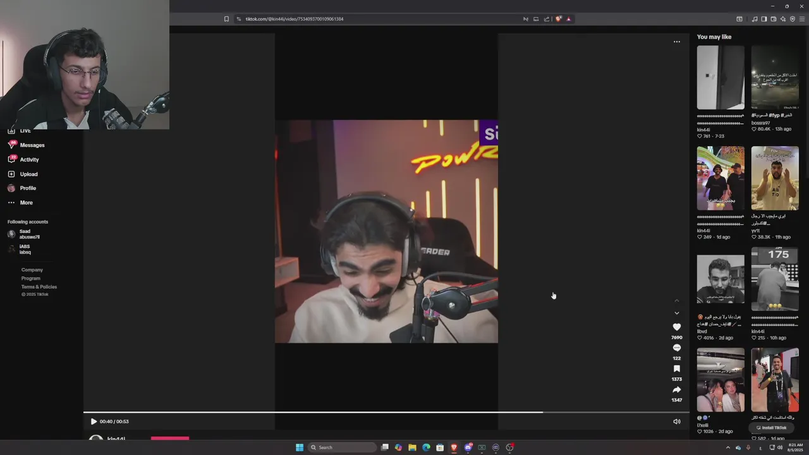This screenshot has width=809, height=455.
Task: Expand the system tray hidden icons chevron
Action: 727,447
